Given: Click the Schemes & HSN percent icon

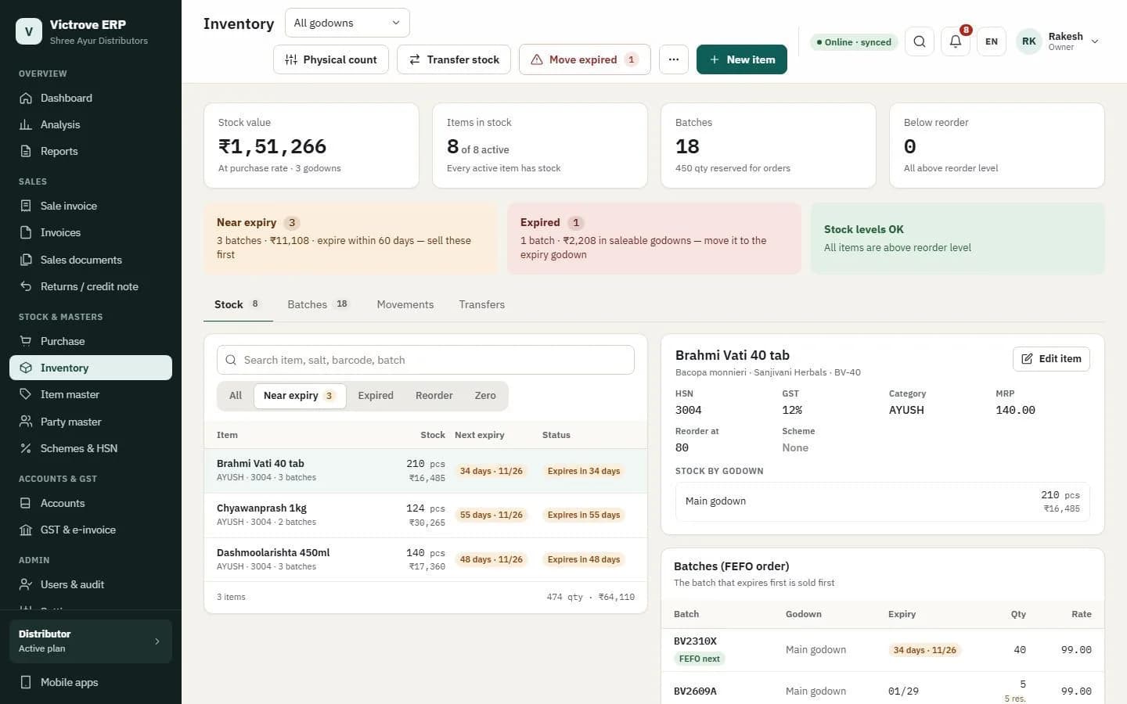Looking at the screenshot, I should tap(26, 448).
